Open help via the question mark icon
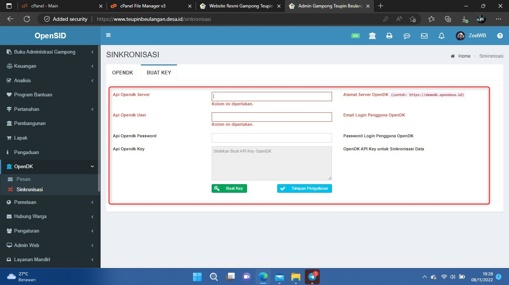This screenshot has width=509, height=285. pos(500,35)
